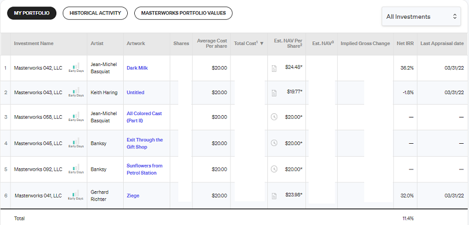Open the Masterworks Portfolio Values tab

183,13
